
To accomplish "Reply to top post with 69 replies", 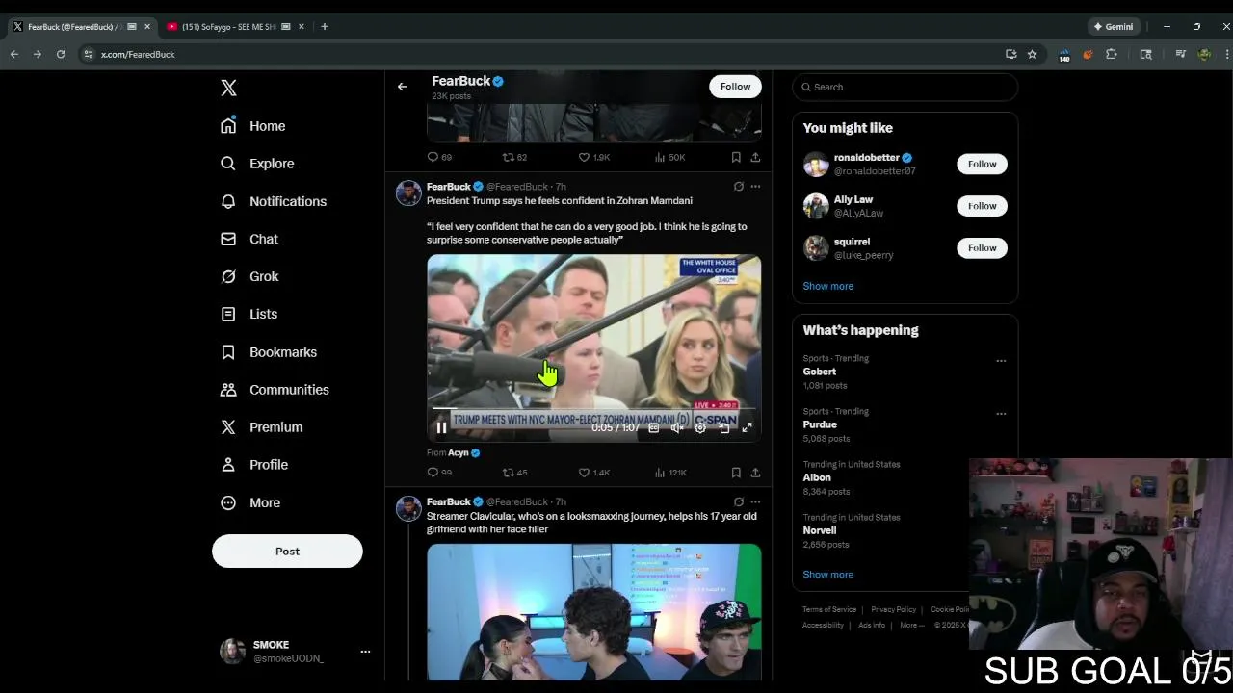I will (x=439, y=157).
